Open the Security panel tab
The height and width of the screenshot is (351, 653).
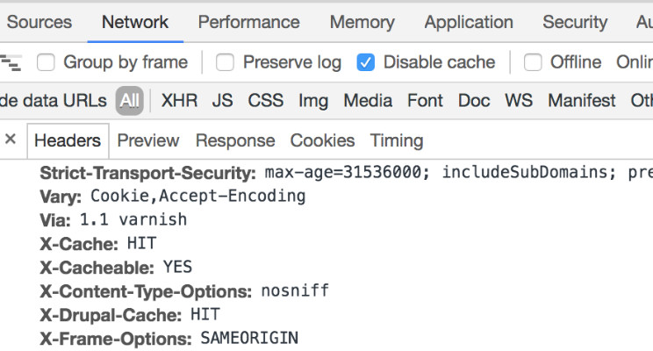[575, 22]
